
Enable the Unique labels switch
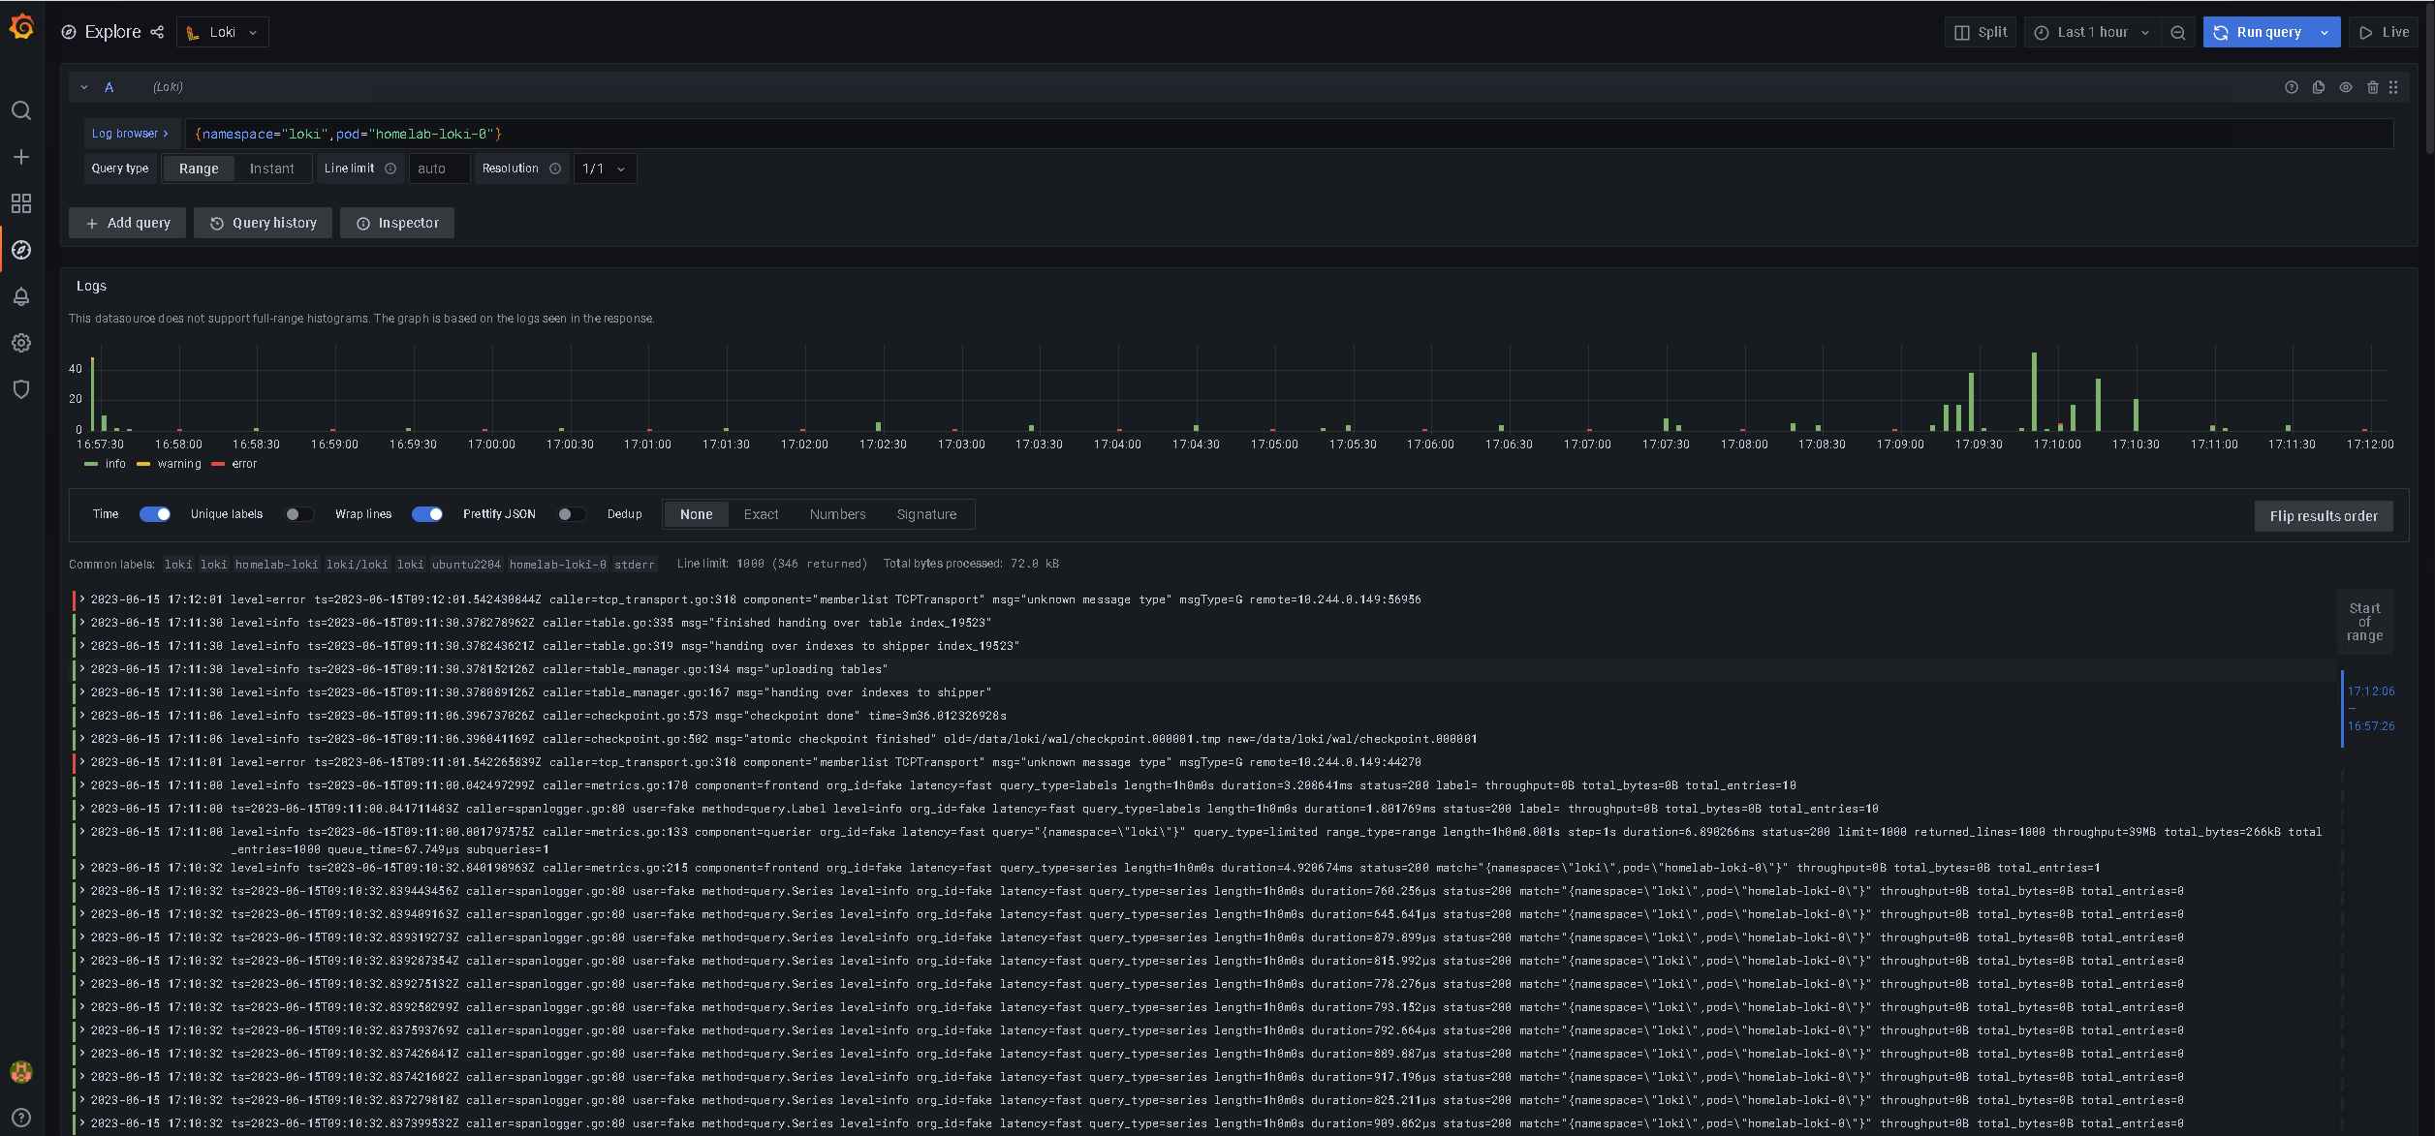299,514
